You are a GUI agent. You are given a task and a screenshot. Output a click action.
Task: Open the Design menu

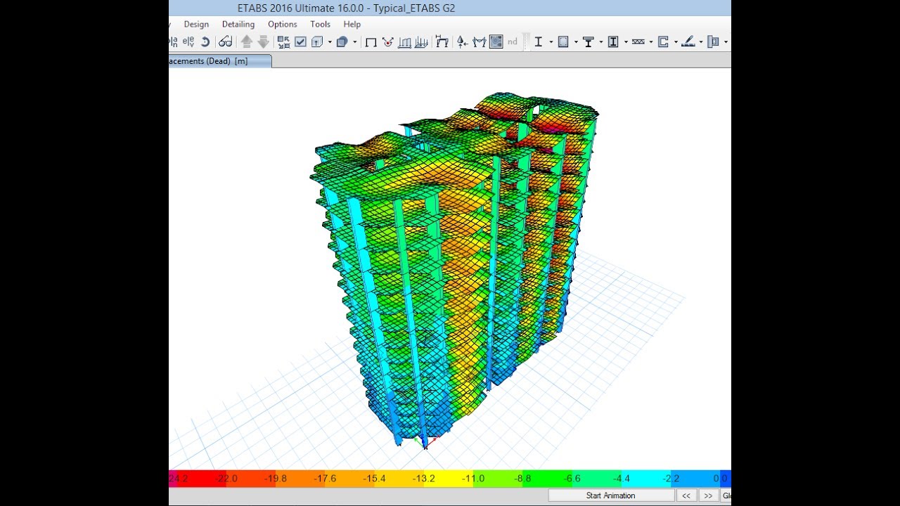click(196, 24)
